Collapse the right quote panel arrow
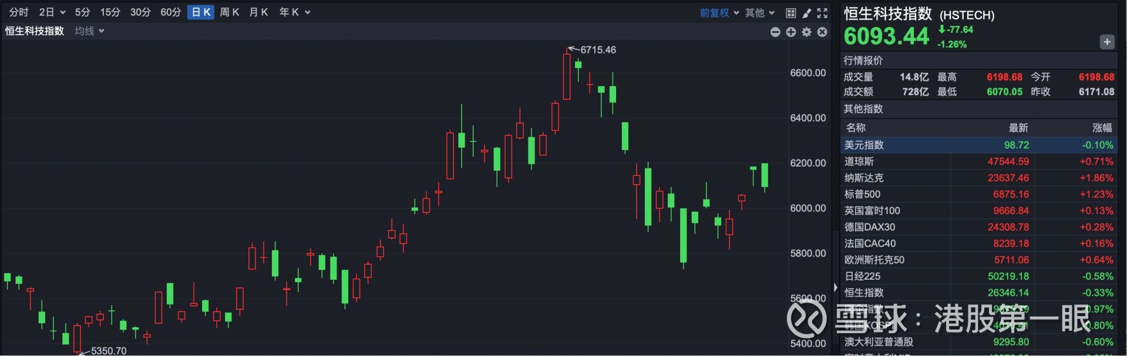 tap(836, 287)
